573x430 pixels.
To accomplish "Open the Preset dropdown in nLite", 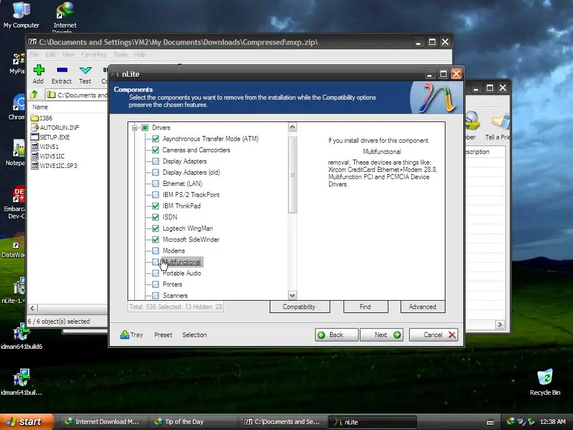I will (163, 335).
